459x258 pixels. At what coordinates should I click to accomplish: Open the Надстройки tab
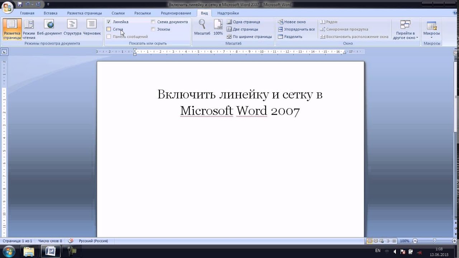point(228,13)
